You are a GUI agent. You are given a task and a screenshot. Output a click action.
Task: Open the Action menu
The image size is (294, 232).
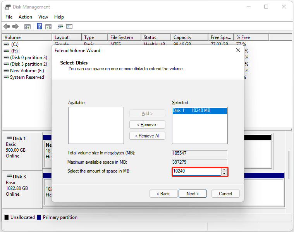click(x=26, y=17)
